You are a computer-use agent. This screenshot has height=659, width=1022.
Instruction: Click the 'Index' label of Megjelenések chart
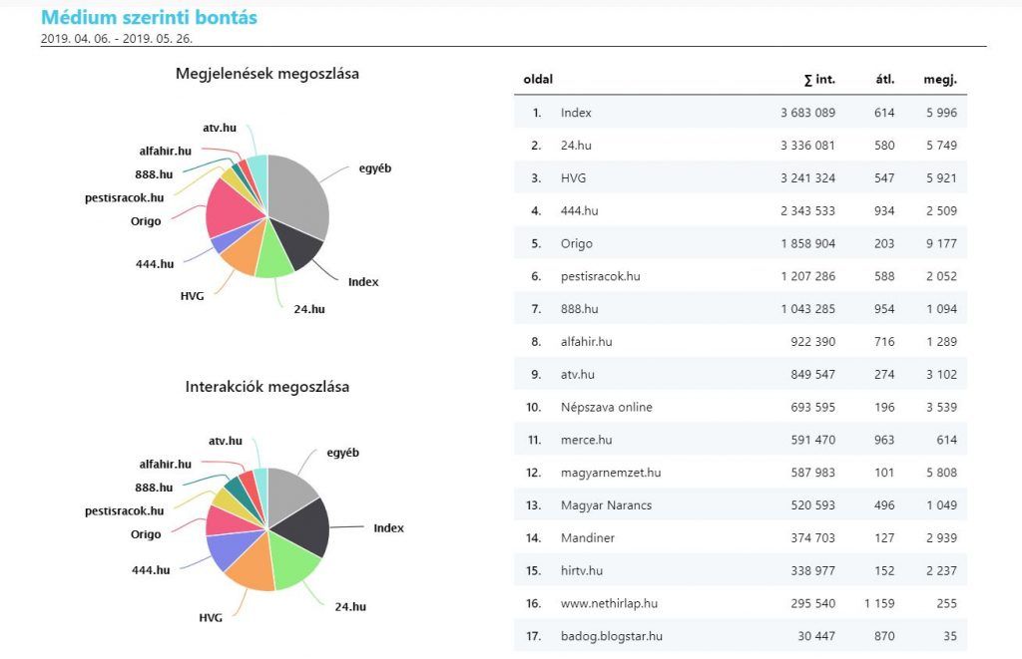(363, 282)
